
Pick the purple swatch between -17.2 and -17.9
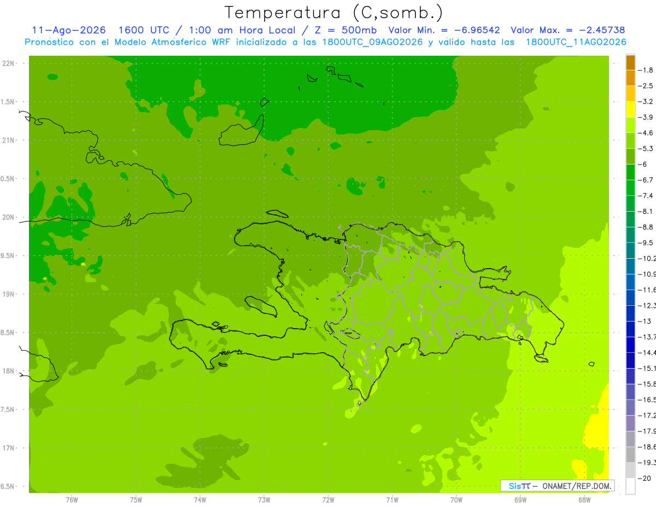(x=630, y=423)
